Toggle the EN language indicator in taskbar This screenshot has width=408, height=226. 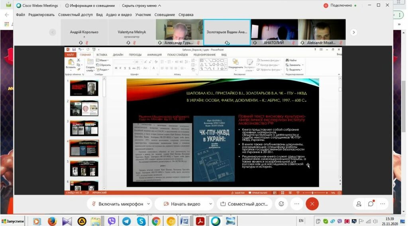(301, 220)
